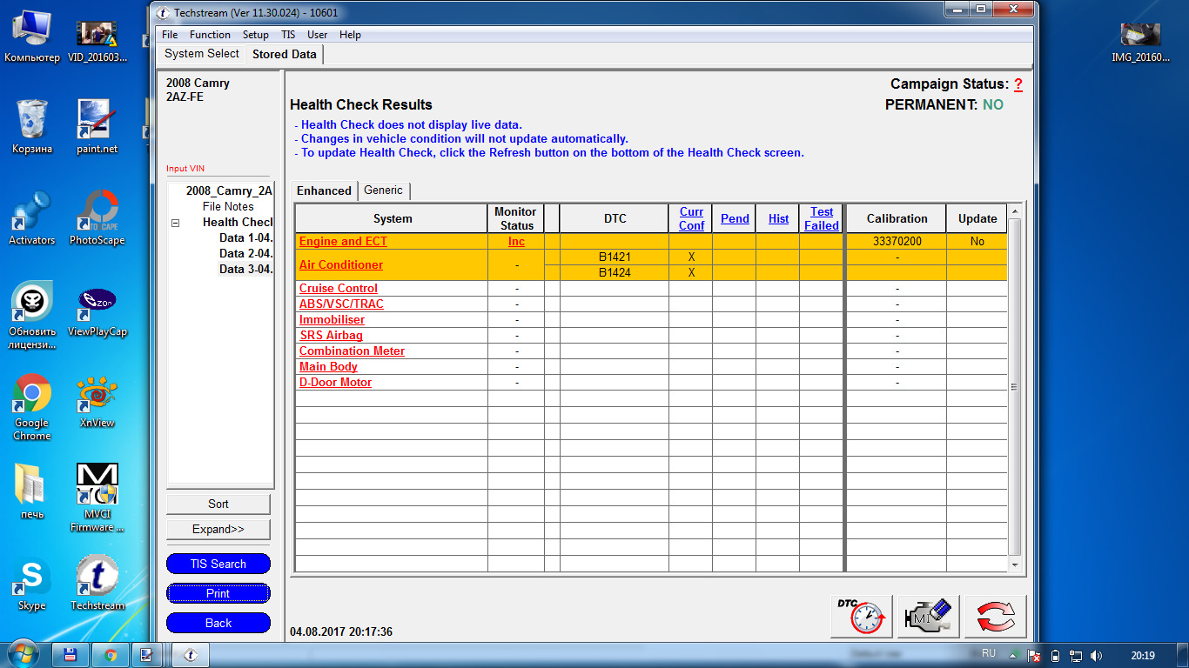Open the TIS menu

[288, 35]
